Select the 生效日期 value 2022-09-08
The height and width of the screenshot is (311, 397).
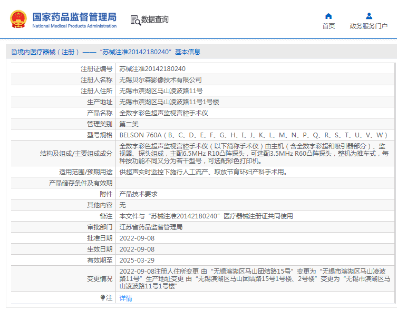pos(137,249)
